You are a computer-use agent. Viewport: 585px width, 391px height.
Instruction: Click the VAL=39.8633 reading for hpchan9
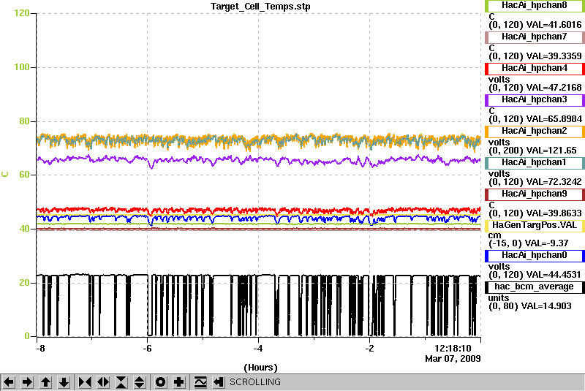click(554, 213)
